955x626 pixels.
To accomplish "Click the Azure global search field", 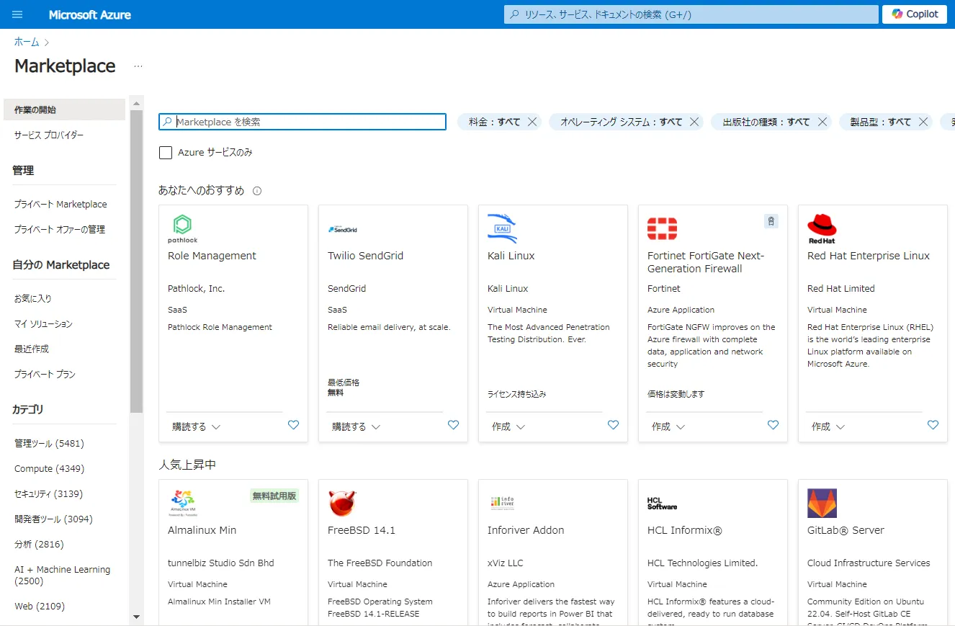I will 691,14.
